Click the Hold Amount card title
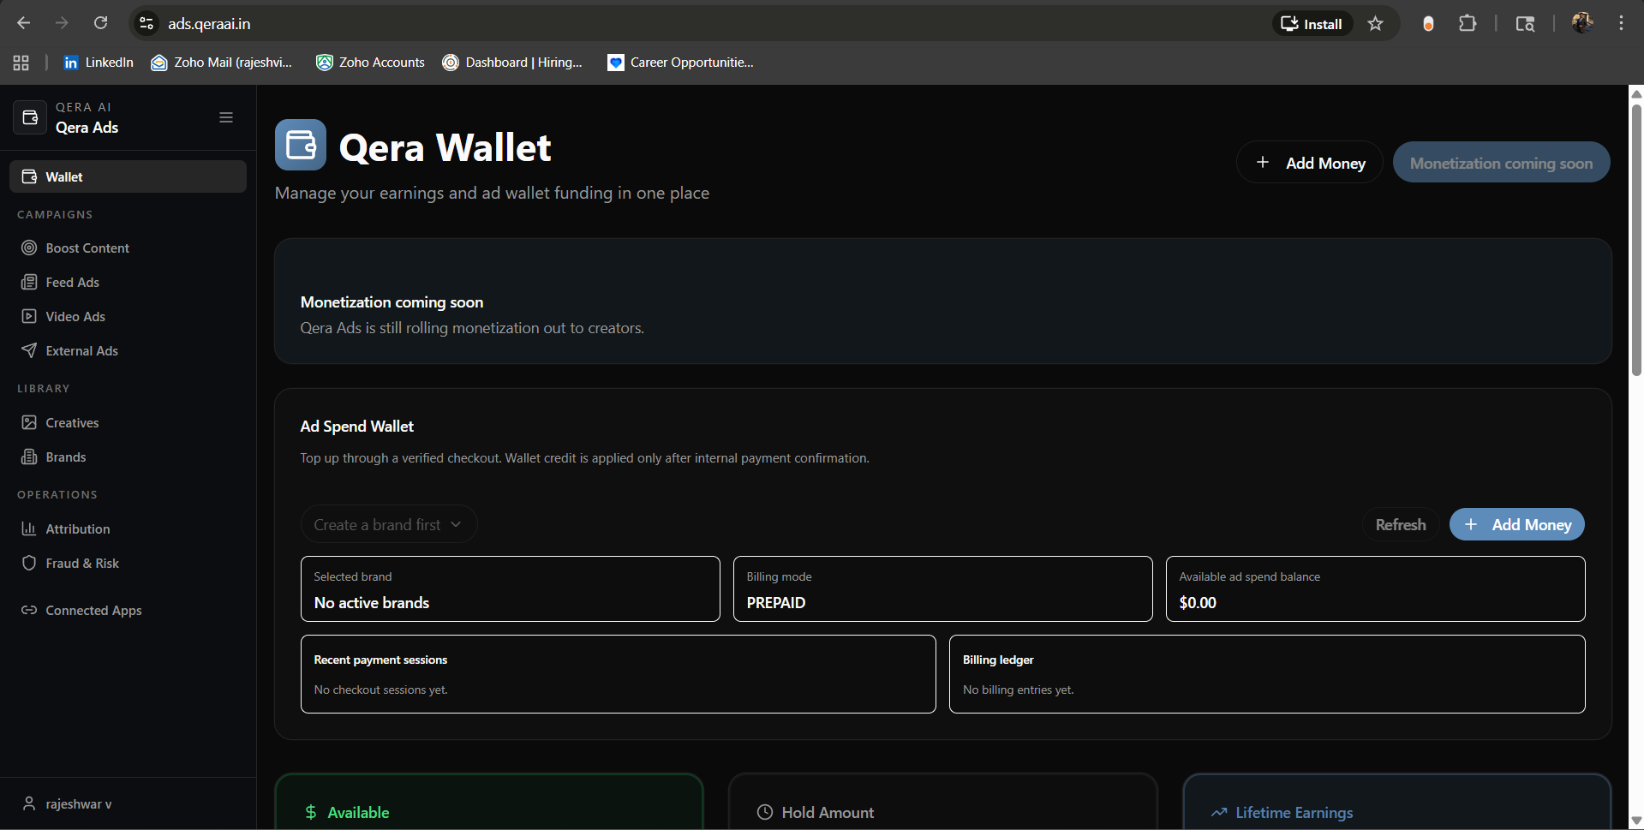1644x830 pixels. point(828,812)
